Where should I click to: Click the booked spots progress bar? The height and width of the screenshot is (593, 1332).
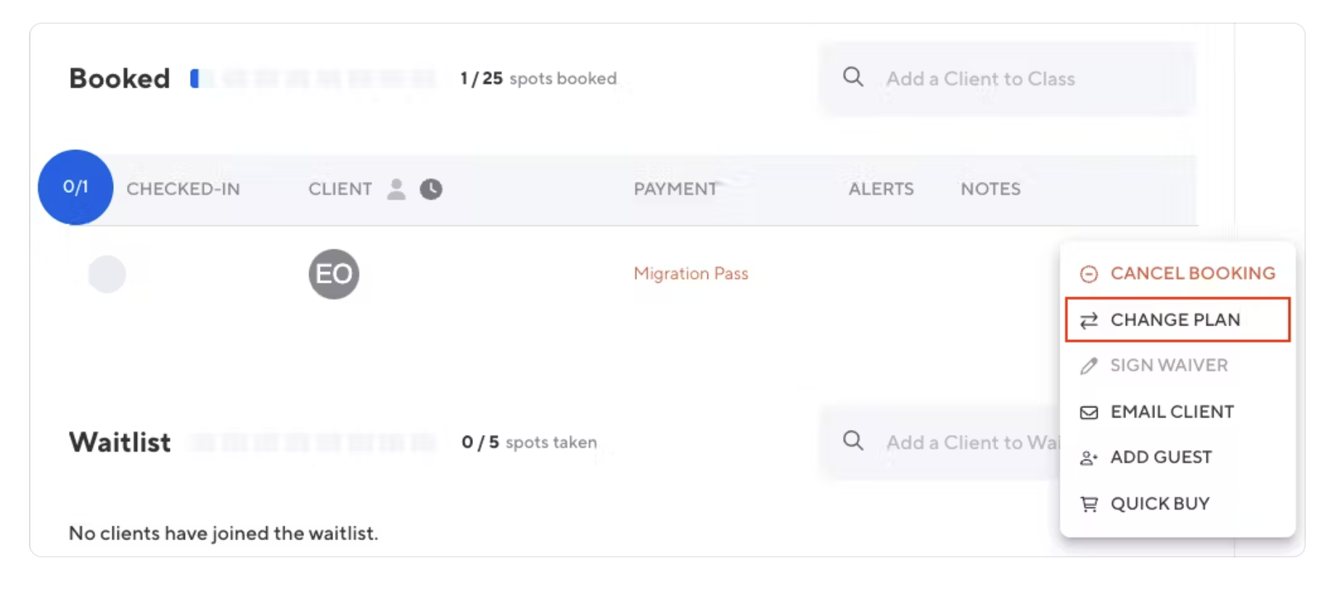click(x=313, y=78)
